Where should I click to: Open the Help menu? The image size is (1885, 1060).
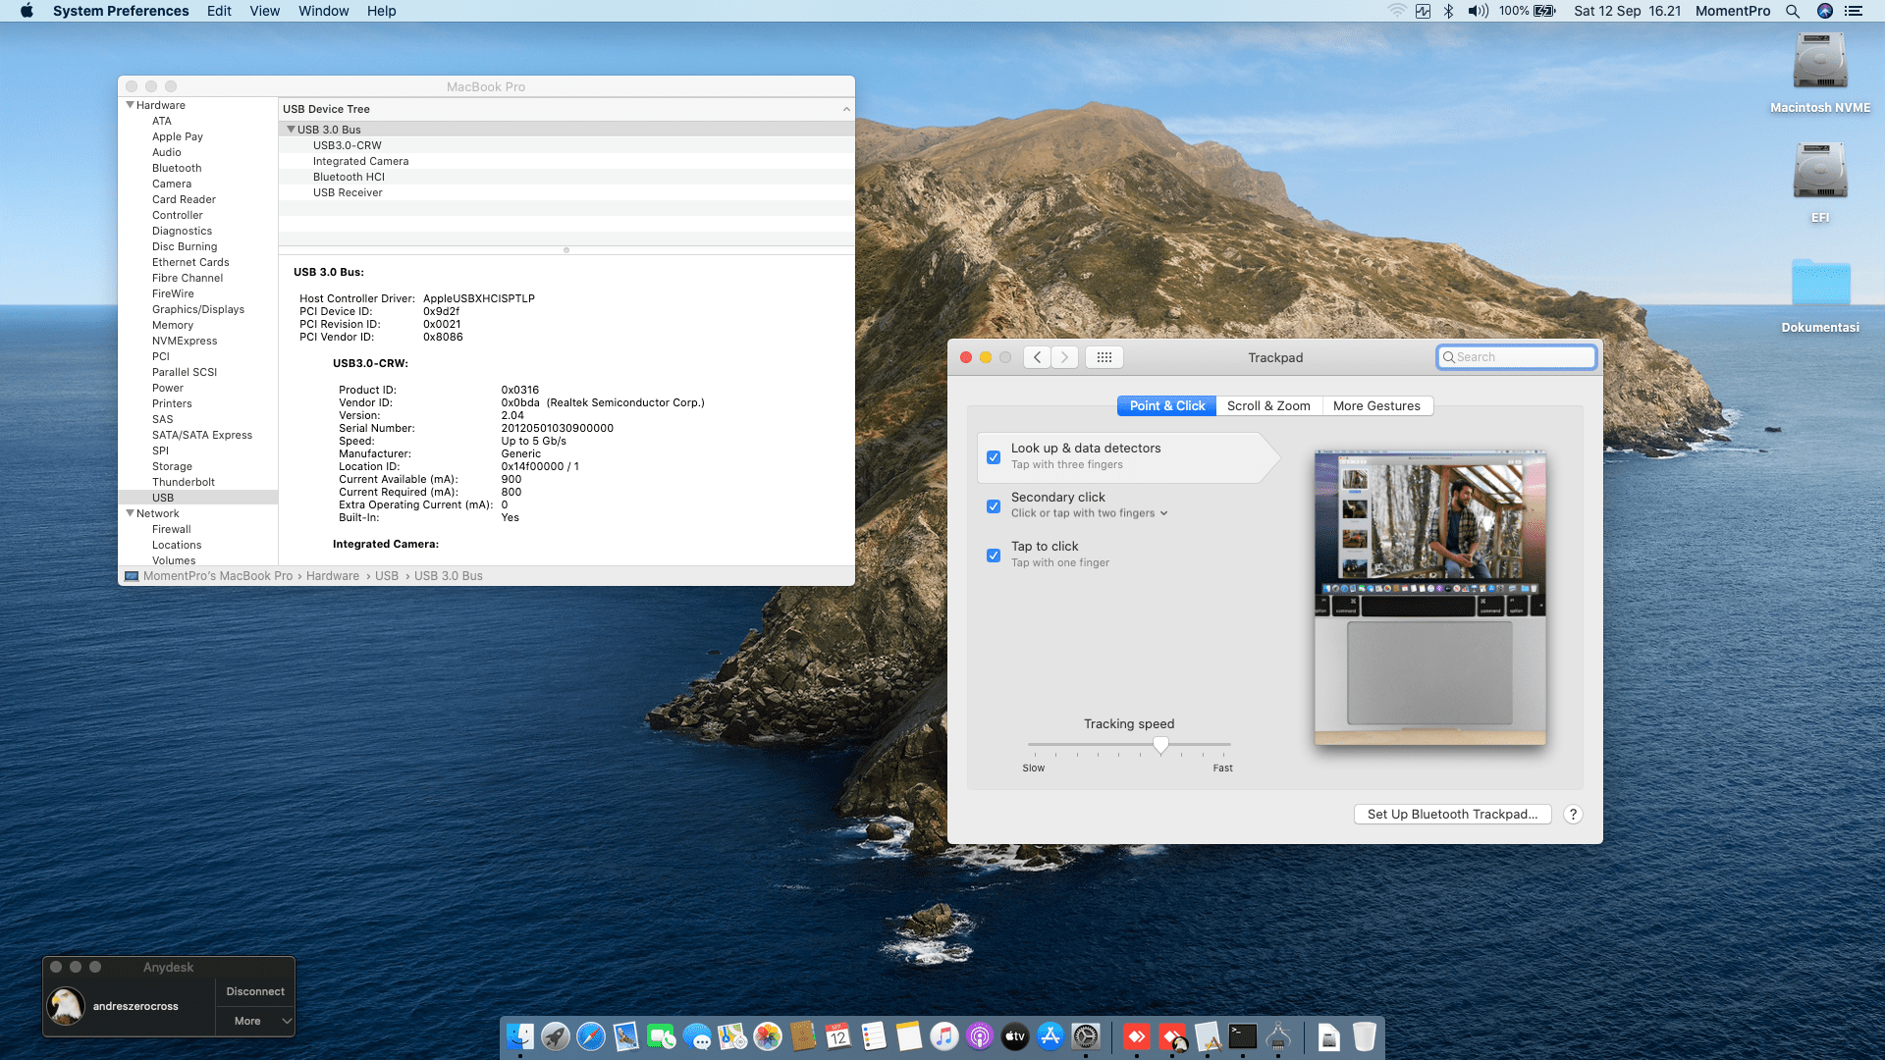click(381, 11)
